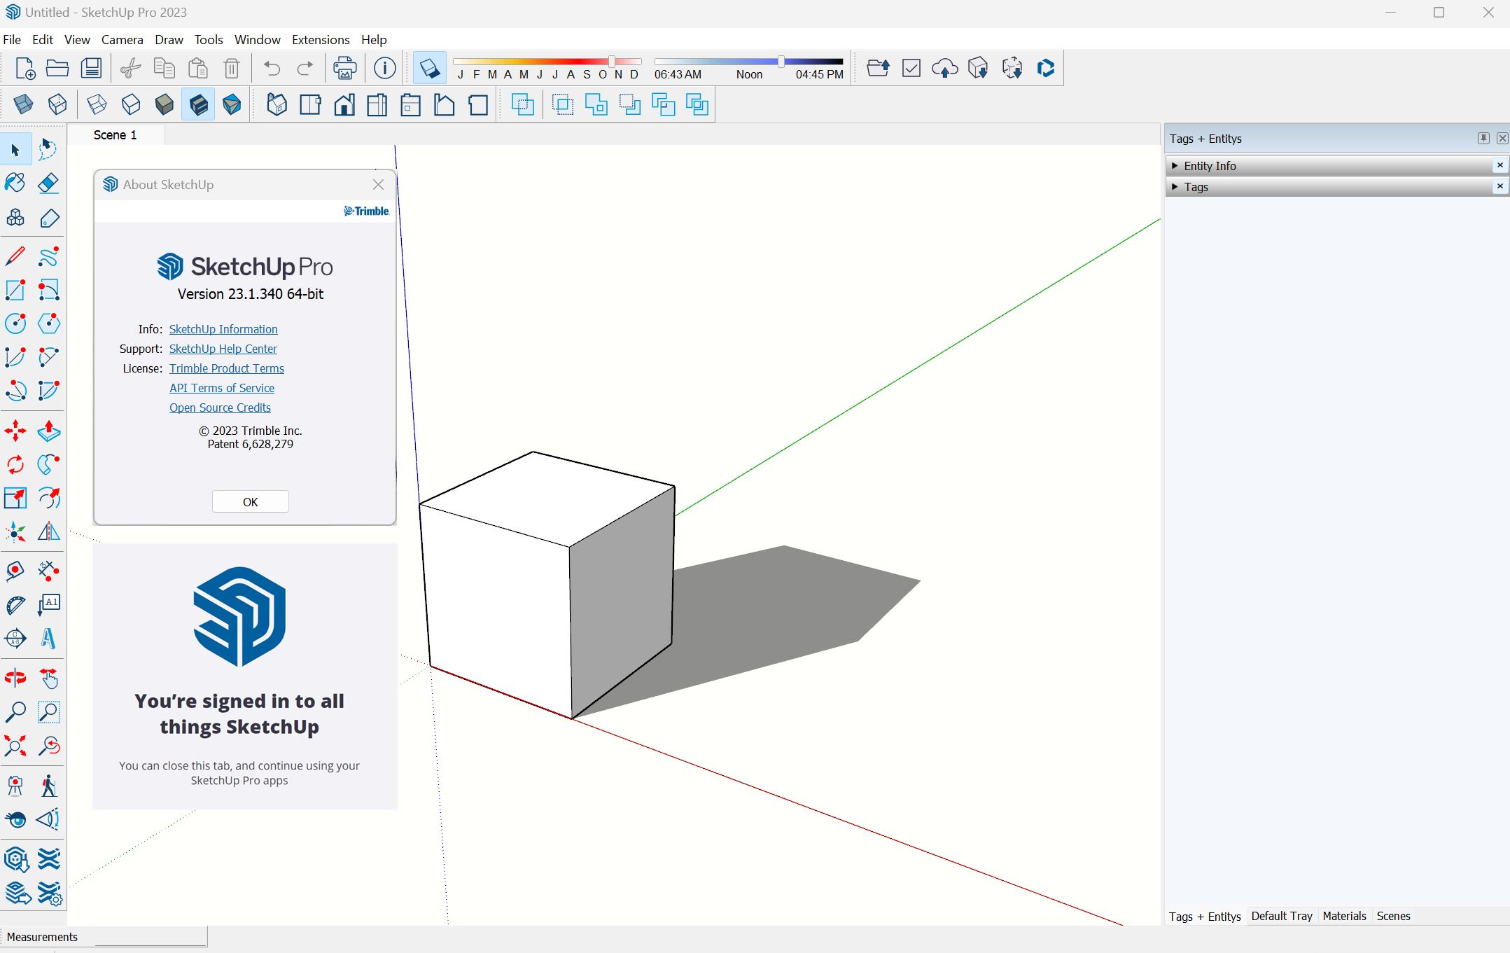The width and height of the screenshot is (1510, 953).
Task: Click the shadow time-of-day slider handle
Action: pos(781,62)
